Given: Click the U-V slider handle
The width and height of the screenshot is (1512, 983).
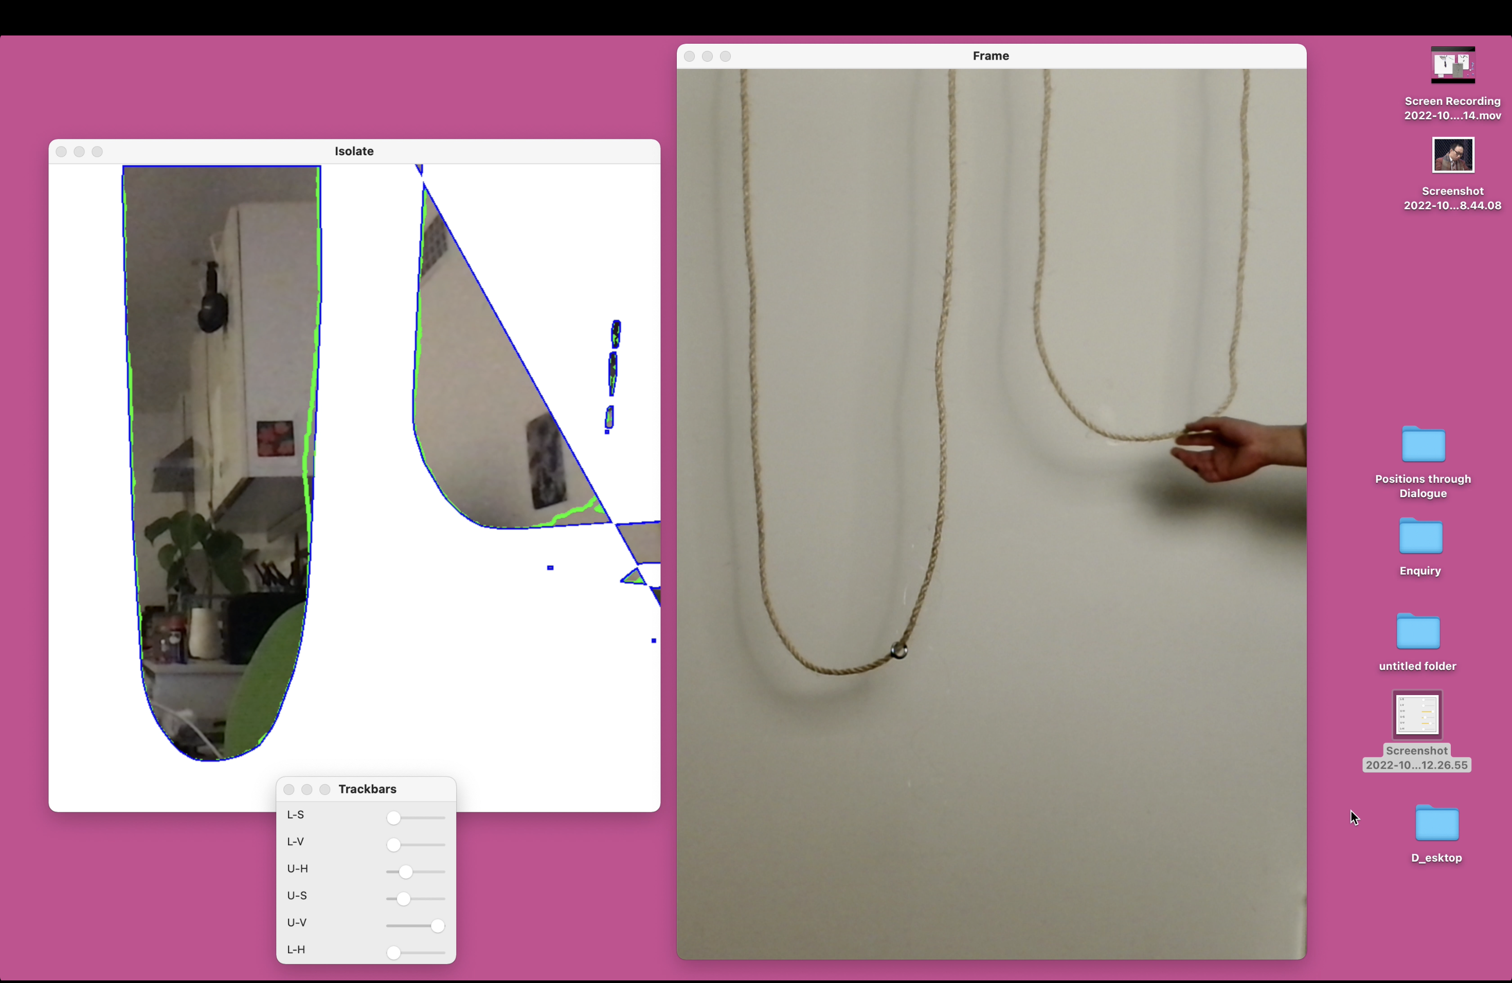Looking at the screenshot, I should pos(438,926).
